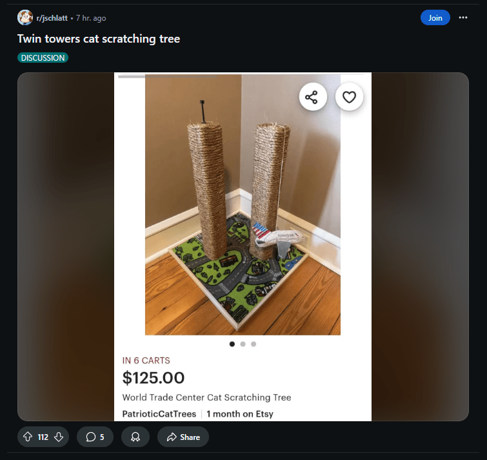The width and height of the screenshot is (487, 460).
Task: Open the comments with 5 replies
Action: pyautogui.click(x=95, y=437)
